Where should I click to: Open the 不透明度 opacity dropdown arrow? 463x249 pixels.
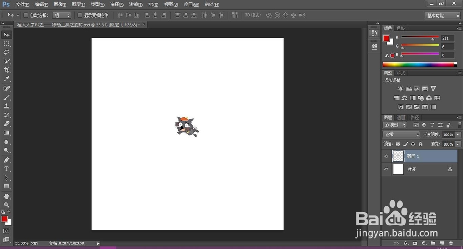(x=458, y=134)
